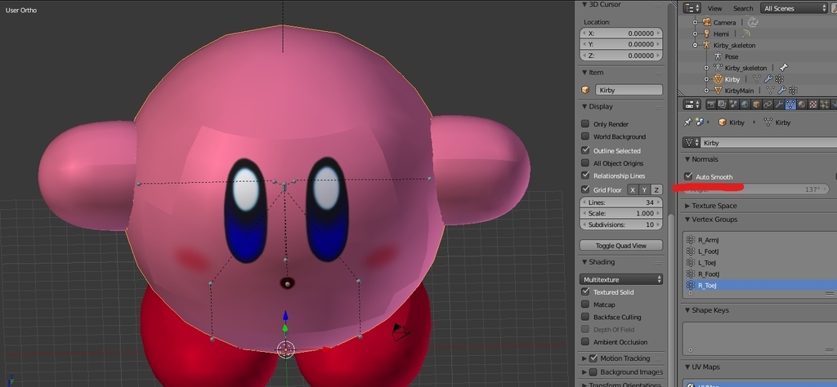This screenshot has width=837, height=387.
Task: Enable the Matcap checkbox
Action: click(585, 305)
